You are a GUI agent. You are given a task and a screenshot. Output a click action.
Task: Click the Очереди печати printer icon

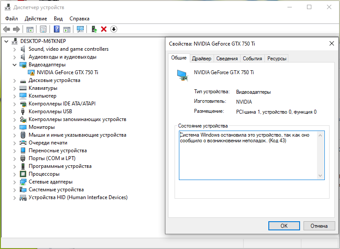click(x=23, y=143)
